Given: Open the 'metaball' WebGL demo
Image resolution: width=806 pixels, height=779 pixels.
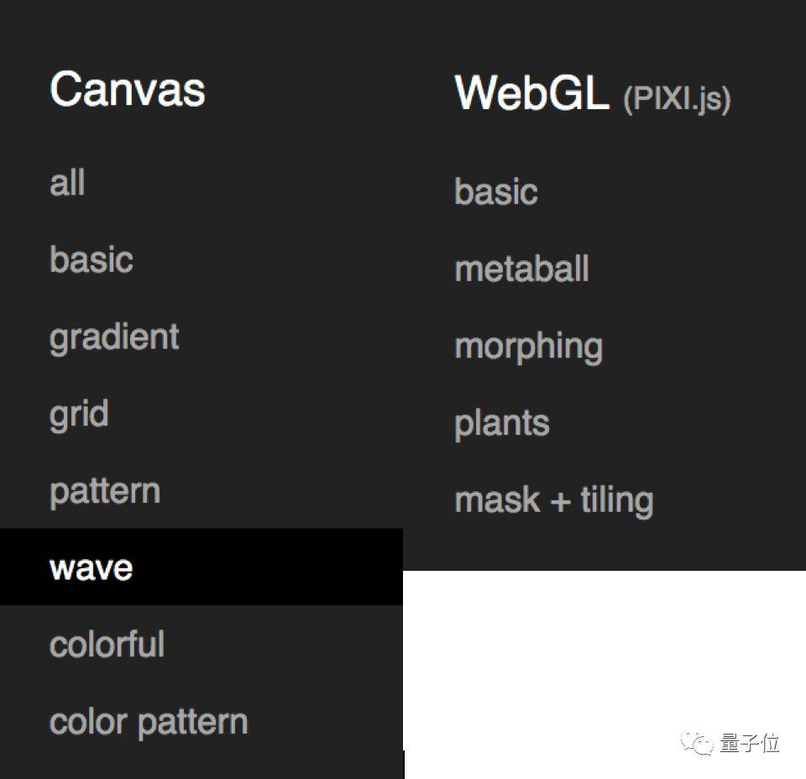Looking at the screenshot, I should pyautogui.click(x=521, y=269).
